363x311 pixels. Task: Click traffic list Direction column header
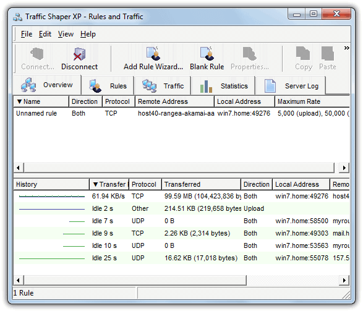[257, 184]
